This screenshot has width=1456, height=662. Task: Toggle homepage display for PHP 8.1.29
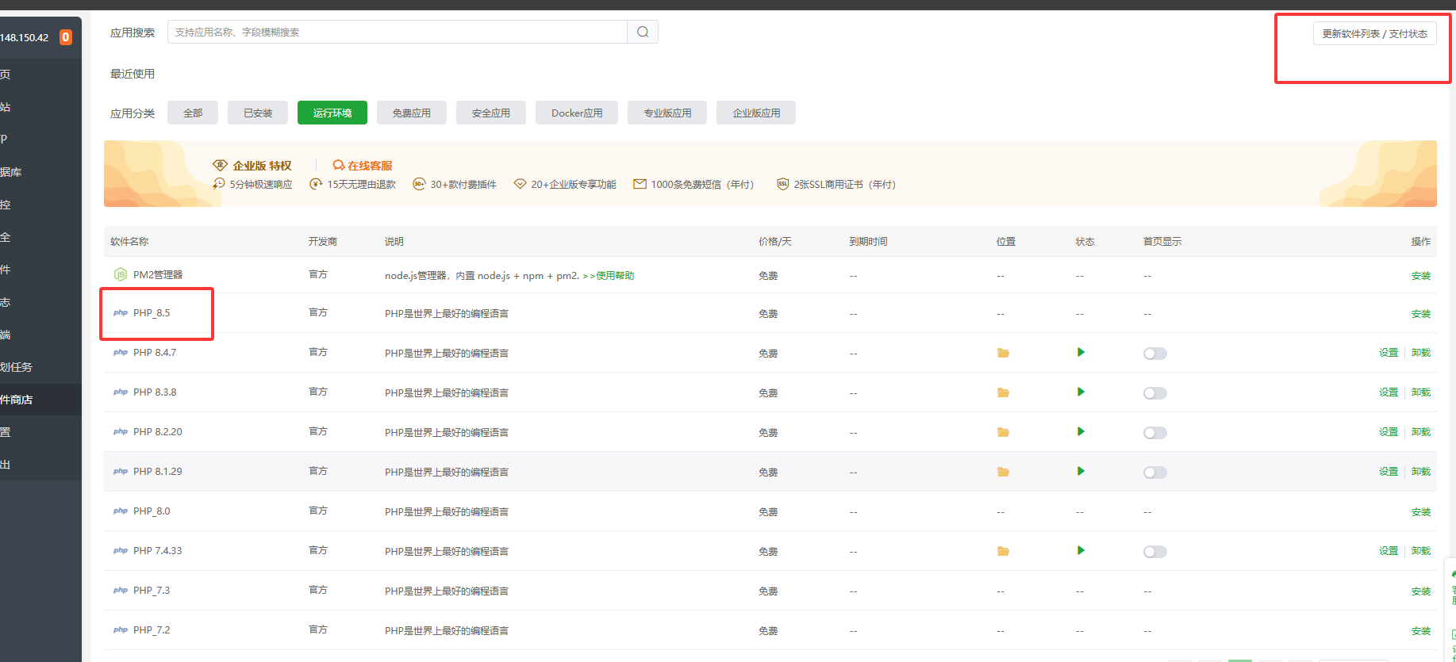[1154, 473]
